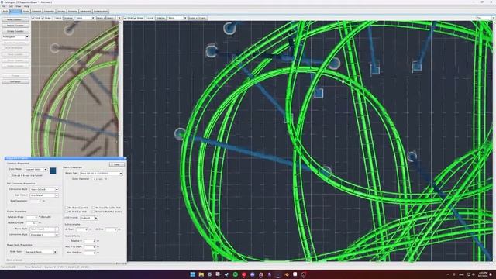496x279 pixels.
Task: Open the rail connector Connection Style dropdown
Action: click(x=44, y=189)
